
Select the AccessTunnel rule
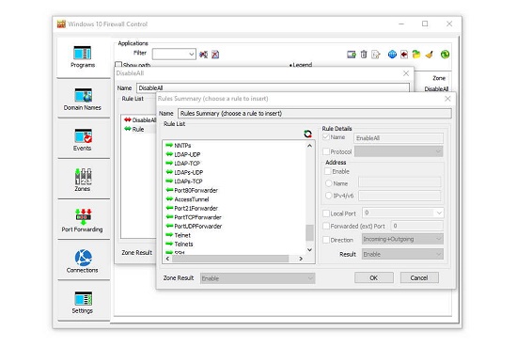coord(192,199)
